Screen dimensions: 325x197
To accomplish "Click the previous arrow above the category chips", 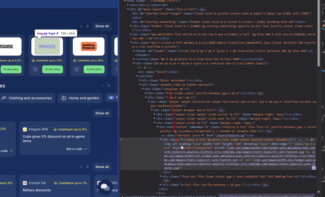I will pos(102,85).
